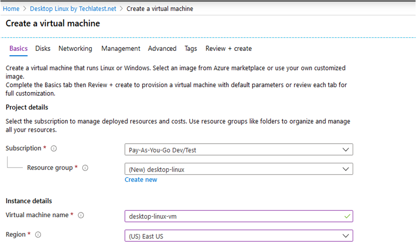Screen dimensions: 416x244
Task: Click the Virtual machine name input field
Action: pos(238,216)
